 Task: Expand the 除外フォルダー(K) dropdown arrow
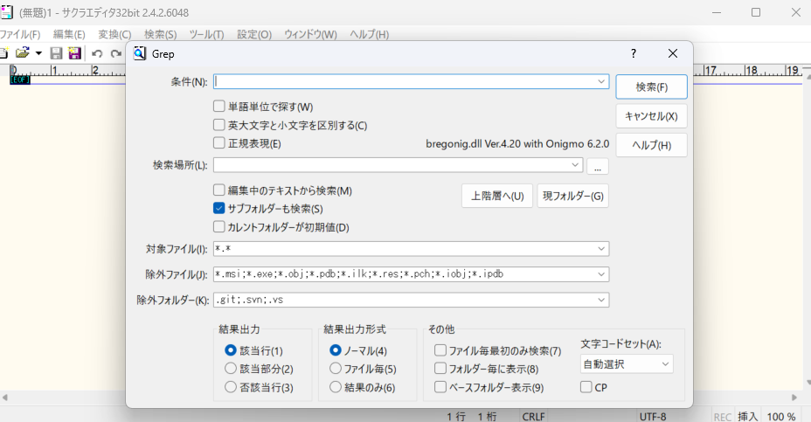601,300
